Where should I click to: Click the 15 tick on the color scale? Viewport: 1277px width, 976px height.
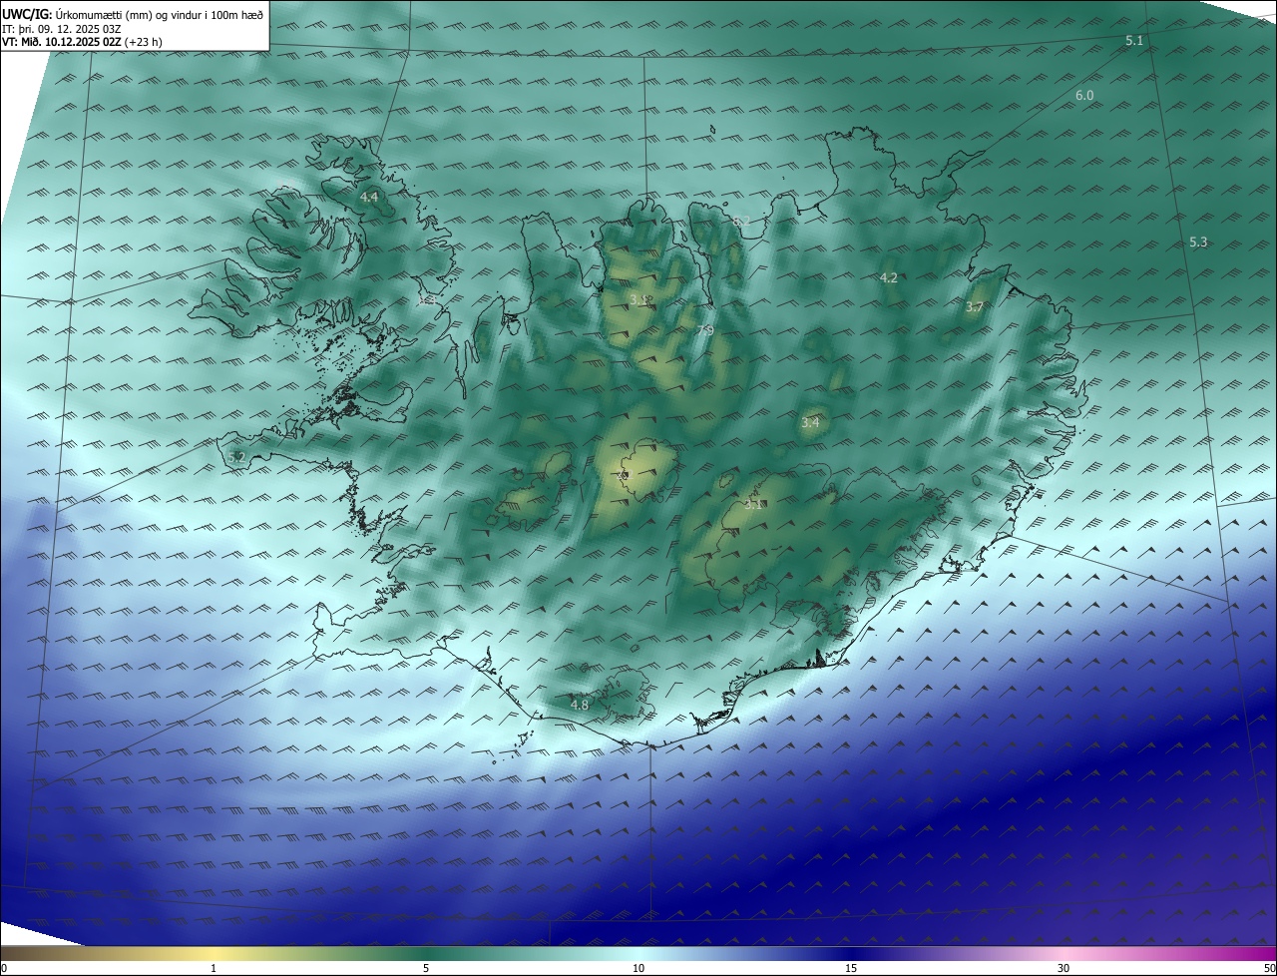(851, 968)
